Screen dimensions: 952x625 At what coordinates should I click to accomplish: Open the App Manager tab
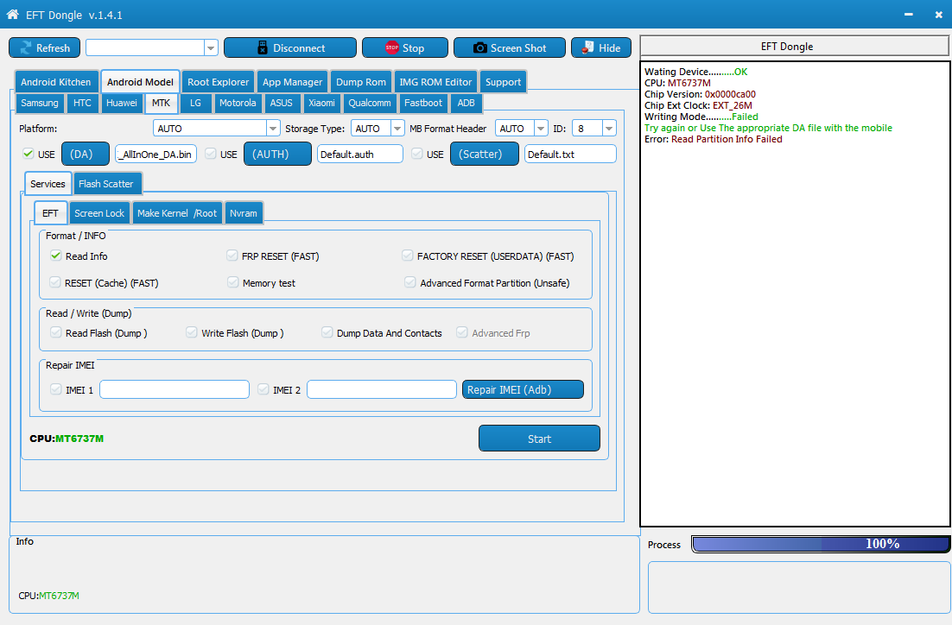[293, 82]
